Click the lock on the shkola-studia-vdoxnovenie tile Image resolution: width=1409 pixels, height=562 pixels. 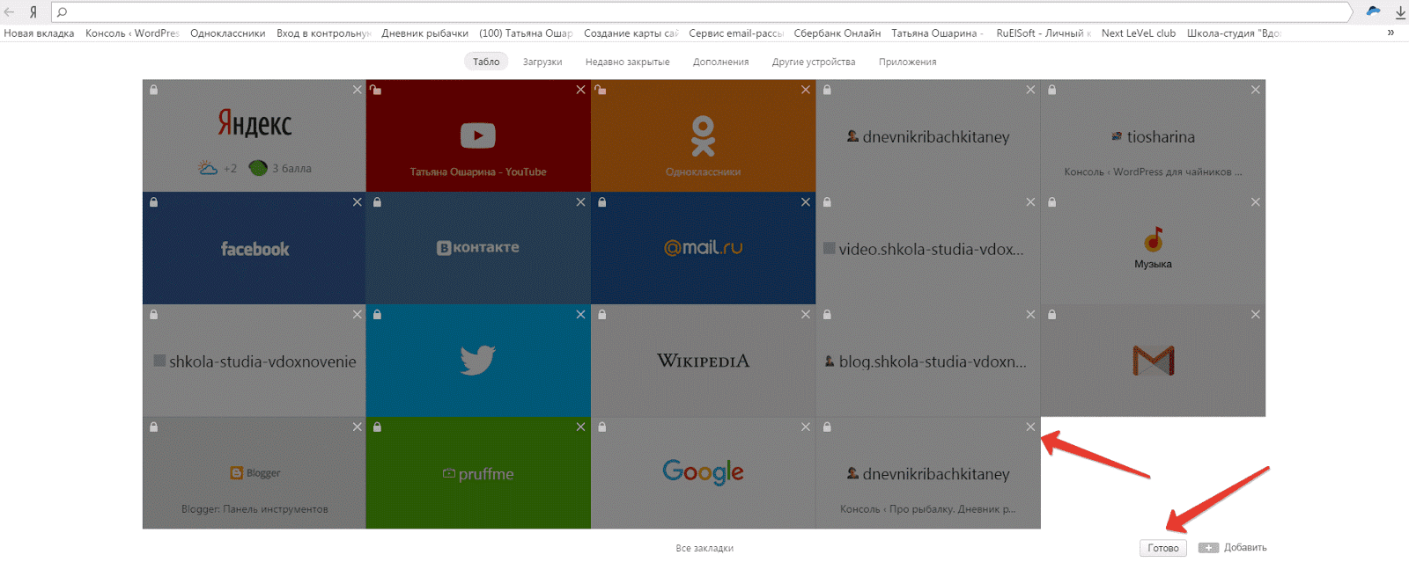154,315
